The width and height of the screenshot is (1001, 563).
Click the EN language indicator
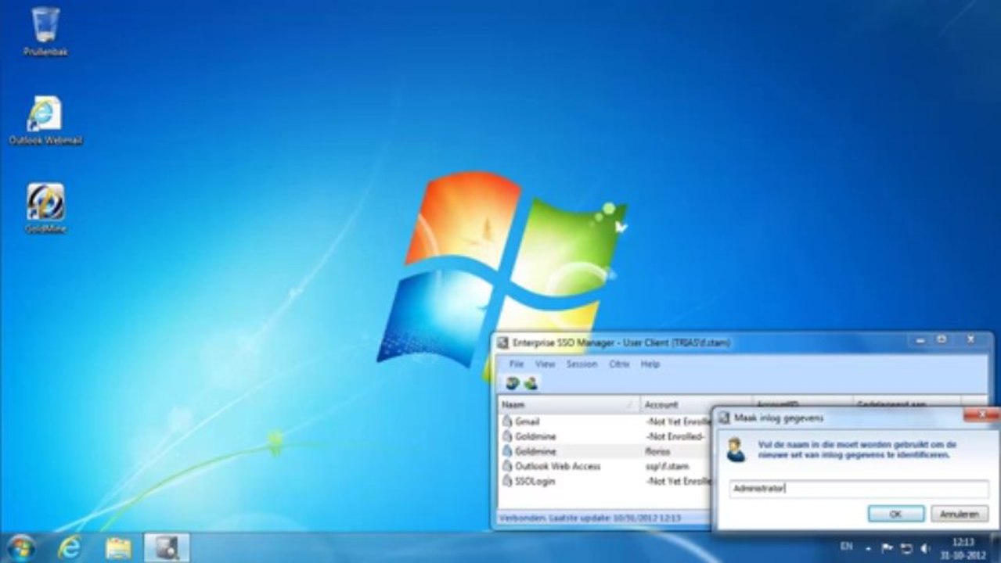(x=846, y=547)
